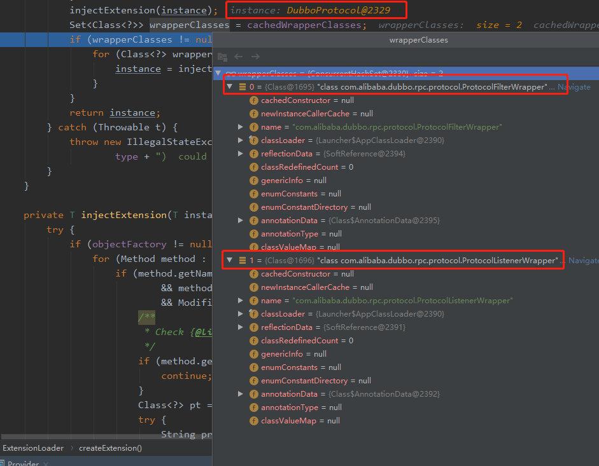Click highlighted 'if (wrapperClasses != nul' execution line

pyautogui.click(x=106, y=39)
